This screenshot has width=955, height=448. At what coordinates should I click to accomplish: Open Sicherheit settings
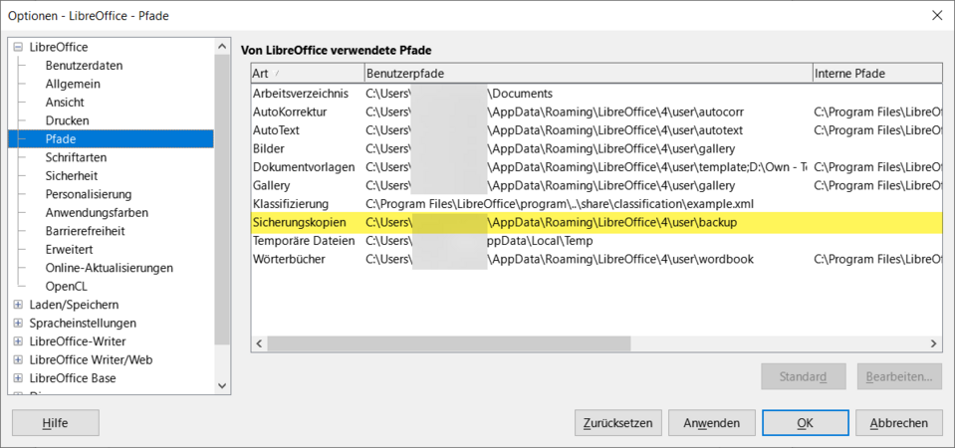pyautogui.click(x=72, y=176)
